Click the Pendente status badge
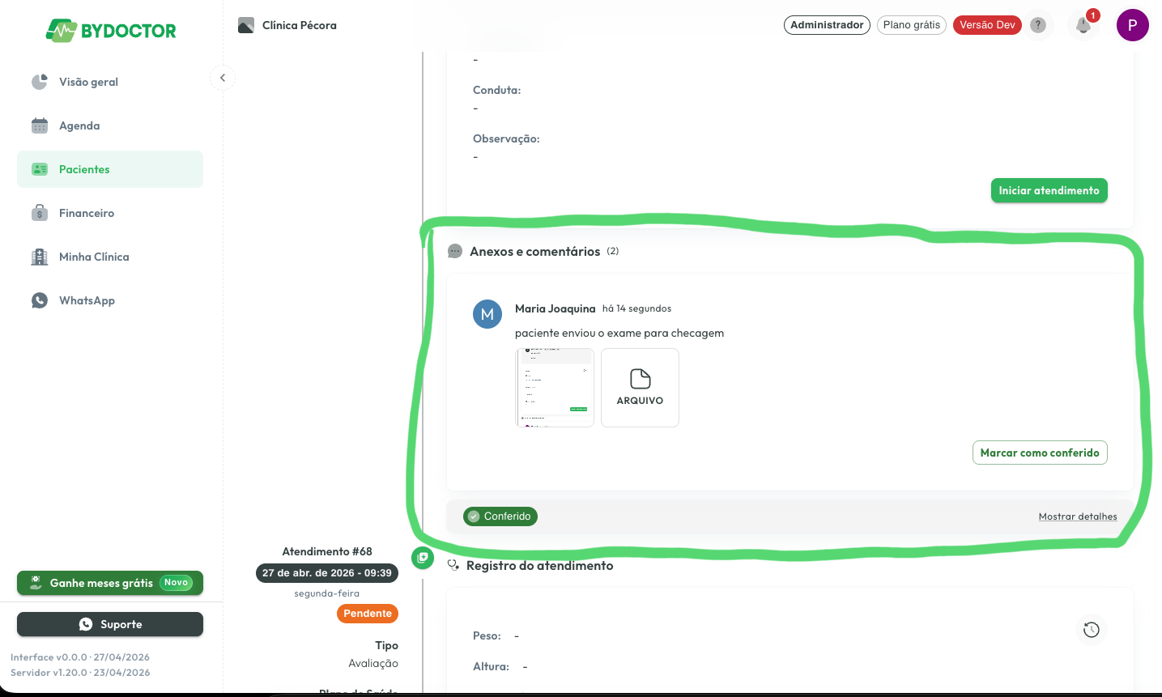1162x697 pixels. [368, 614]
